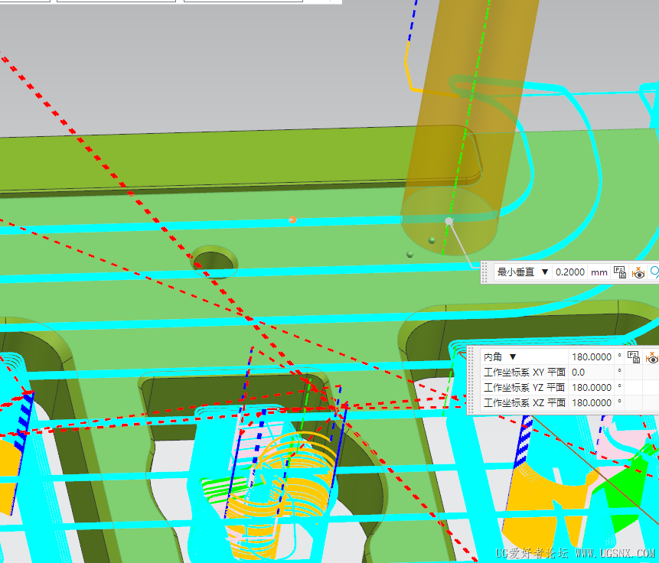Click the 180.0000 value for YZ 平面

click(x=592, y=387)
